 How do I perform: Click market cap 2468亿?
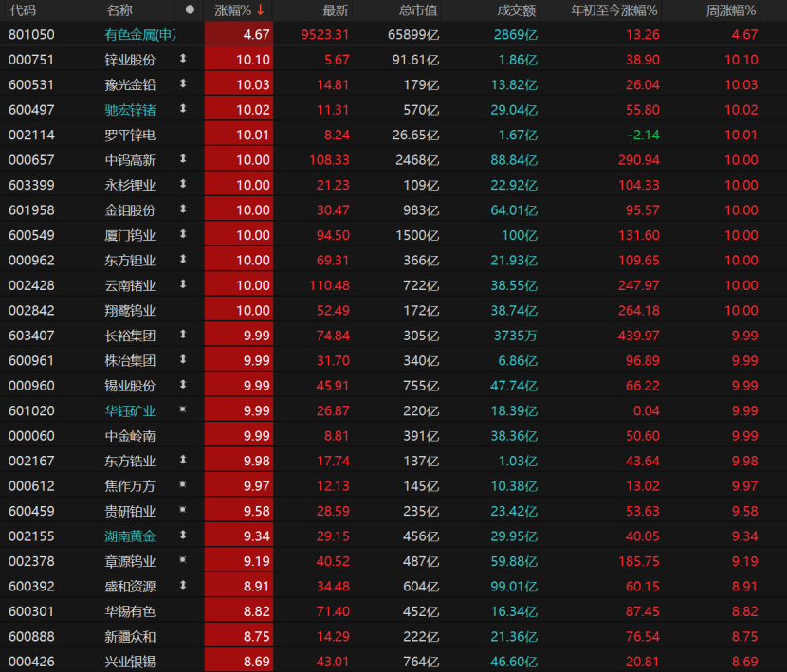(x=417, y=160)
